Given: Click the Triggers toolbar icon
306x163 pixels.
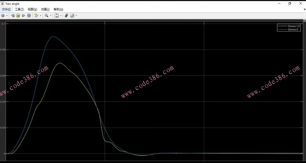Looking at the screenshot, I should coord(66,16).
